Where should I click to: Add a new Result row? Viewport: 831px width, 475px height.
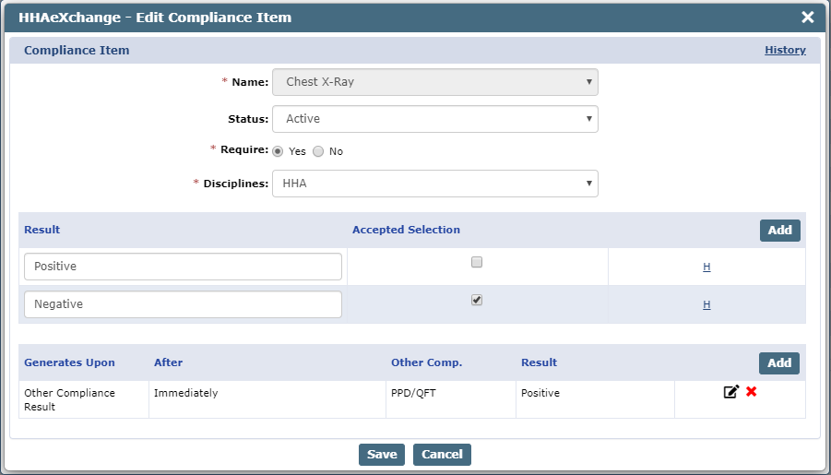(779, 231)
